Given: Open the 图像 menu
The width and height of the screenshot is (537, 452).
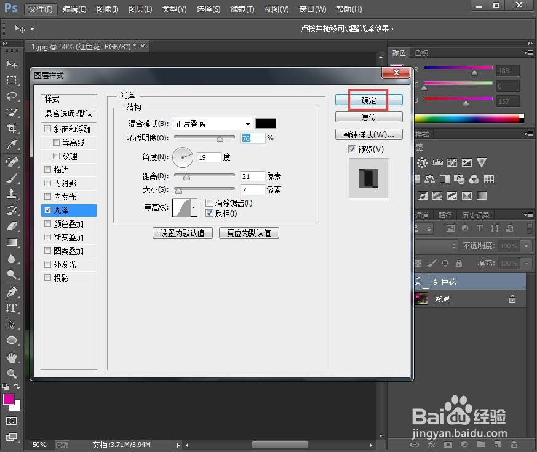Looking at the screenshot, I should [x=107, y=9].
